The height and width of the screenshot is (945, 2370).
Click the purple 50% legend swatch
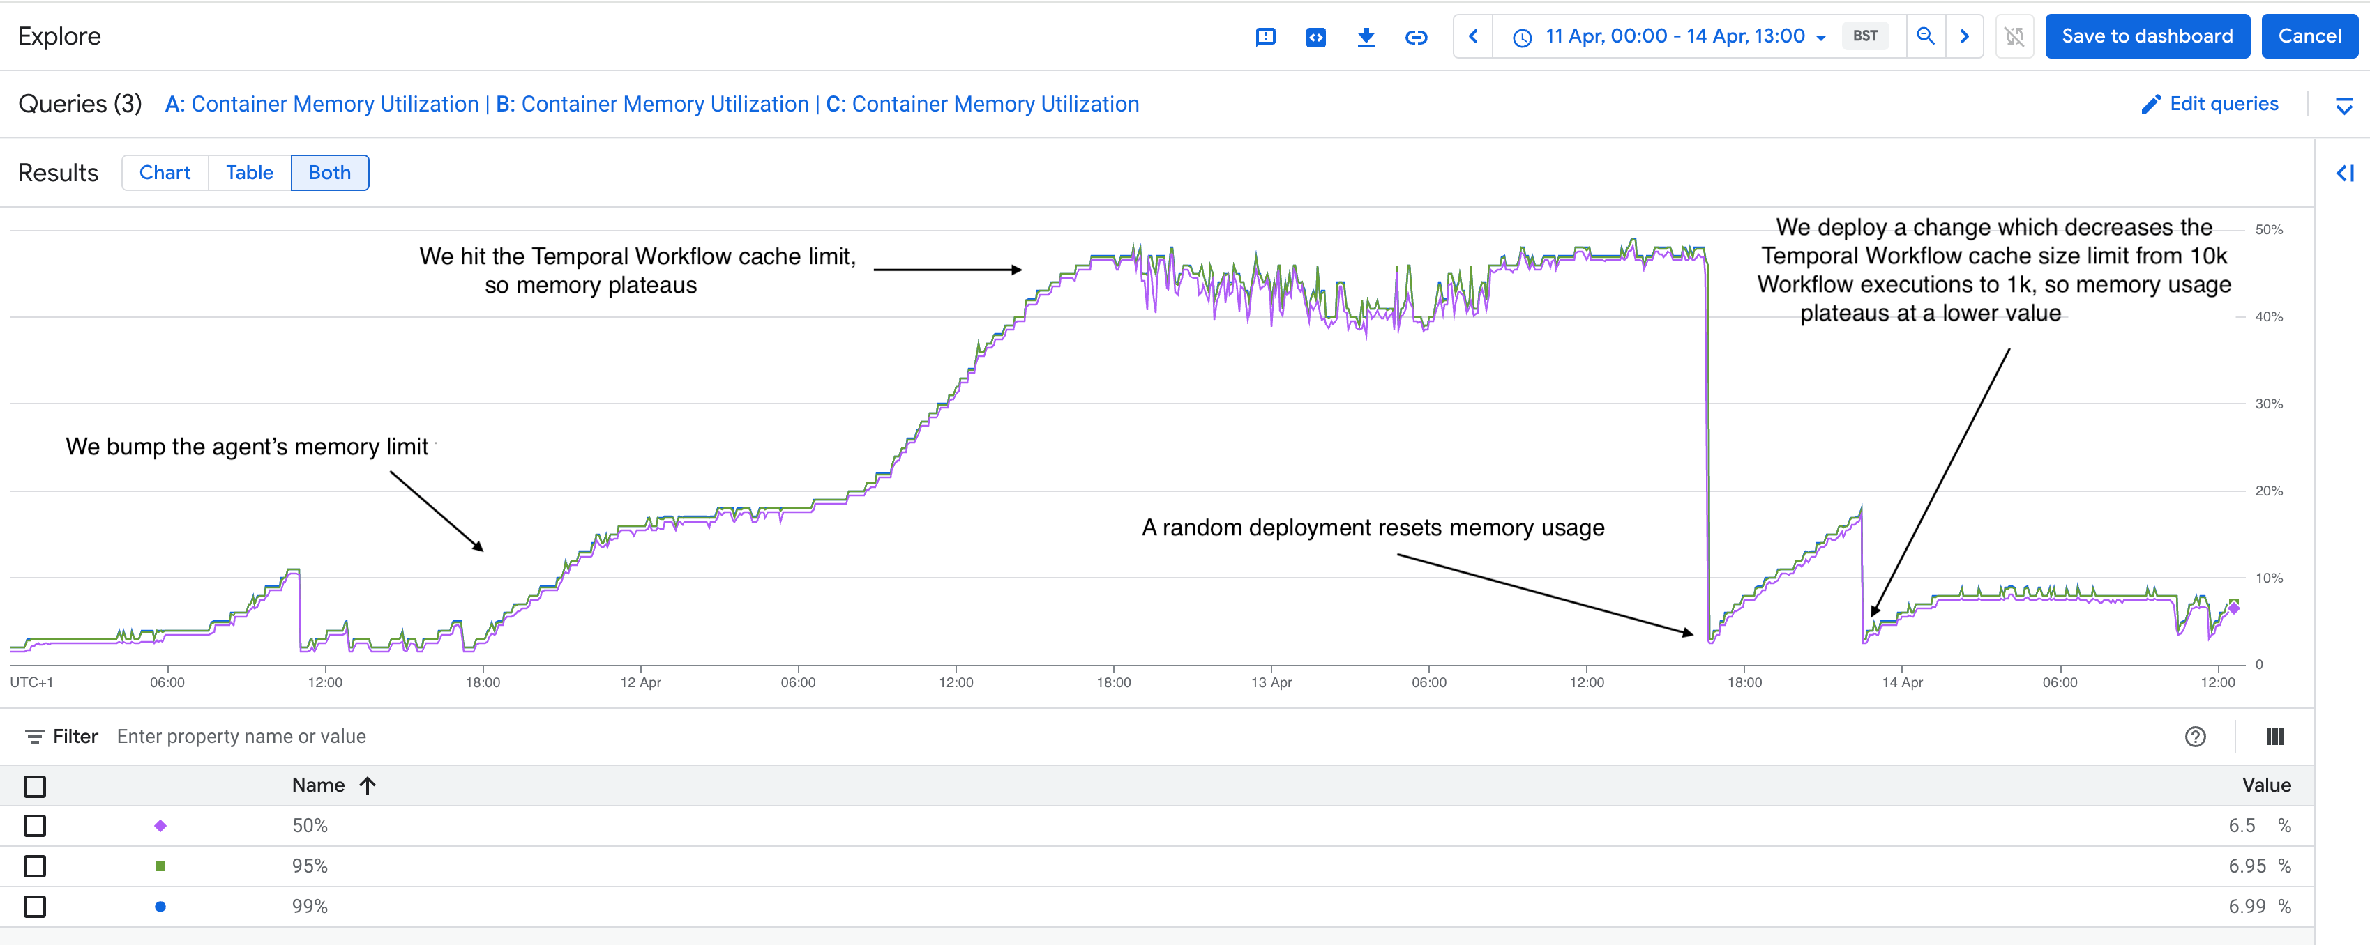(x=160, y=826)
